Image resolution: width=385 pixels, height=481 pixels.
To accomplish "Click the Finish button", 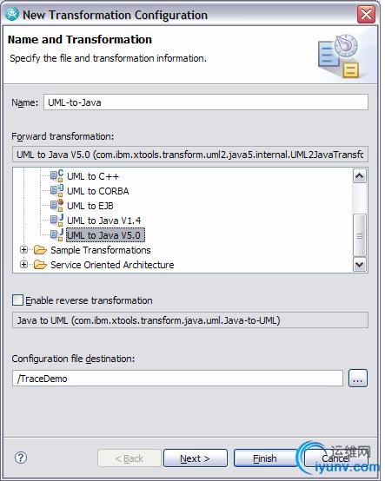I will coord(265,458).
